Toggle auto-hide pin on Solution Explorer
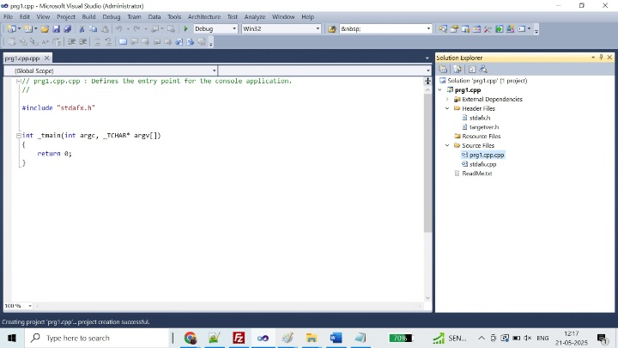618x348 pixels. pyautogui.click(x=602, y=58)
